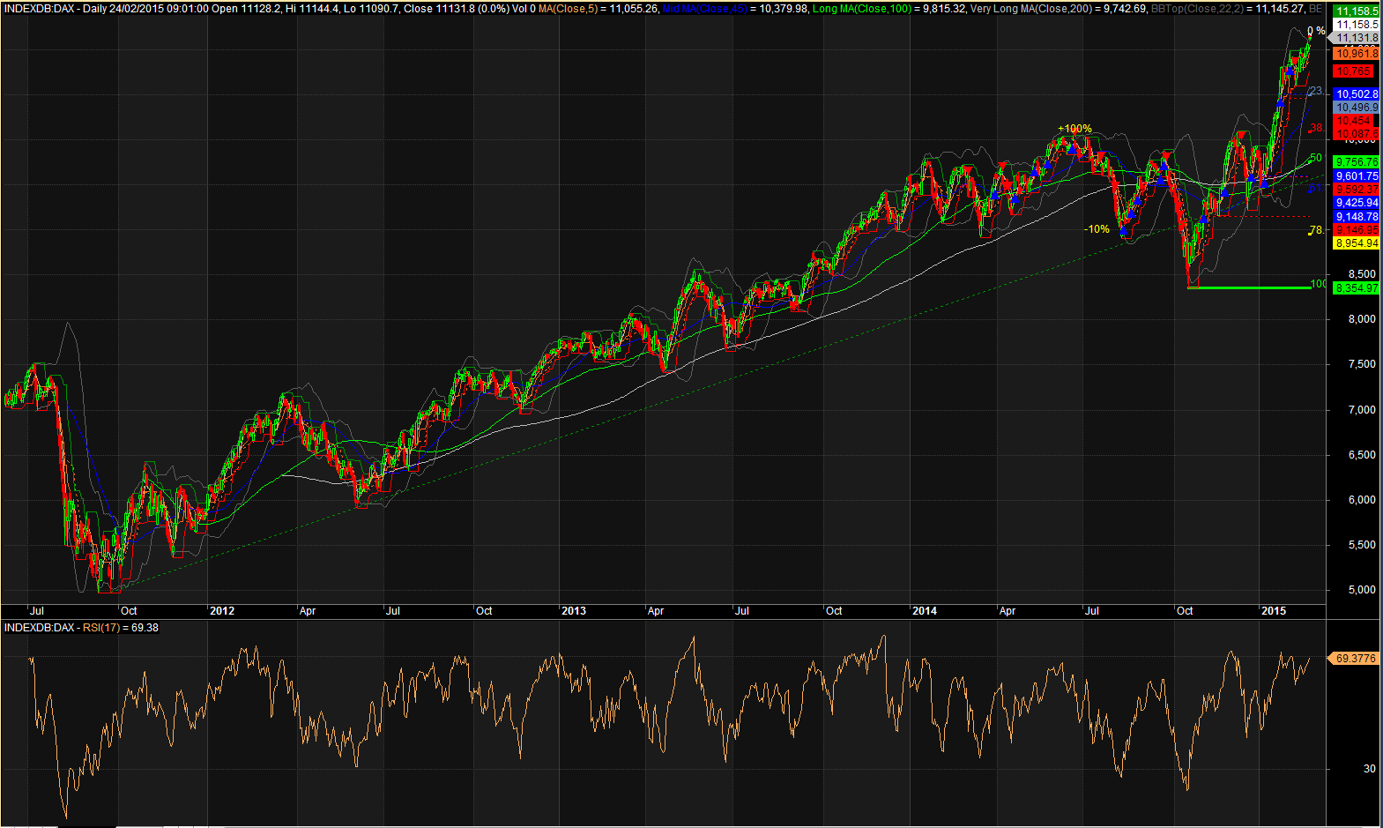
Task: Click the green 11,158.5 price label
Action: (x=1357, y=11)
